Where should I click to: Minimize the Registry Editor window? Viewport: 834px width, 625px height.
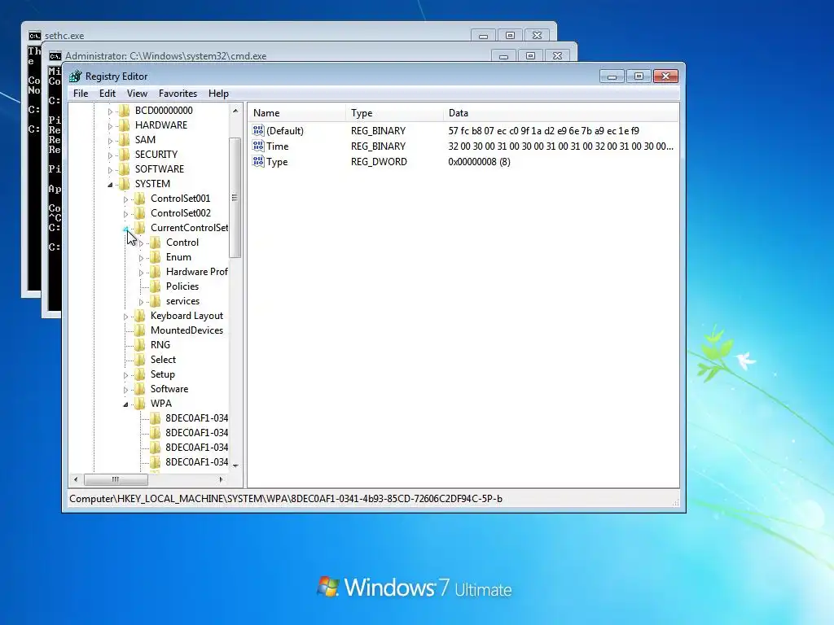(612, 76)
